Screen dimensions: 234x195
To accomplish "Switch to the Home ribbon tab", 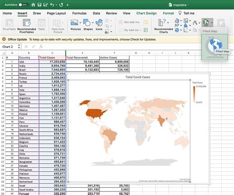I will click(7, 13).
